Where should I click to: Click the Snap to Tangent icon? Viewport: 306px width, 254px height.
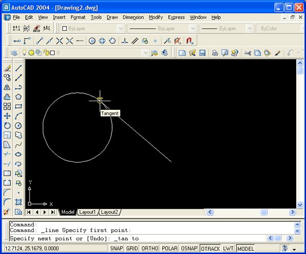pos(112,41)
